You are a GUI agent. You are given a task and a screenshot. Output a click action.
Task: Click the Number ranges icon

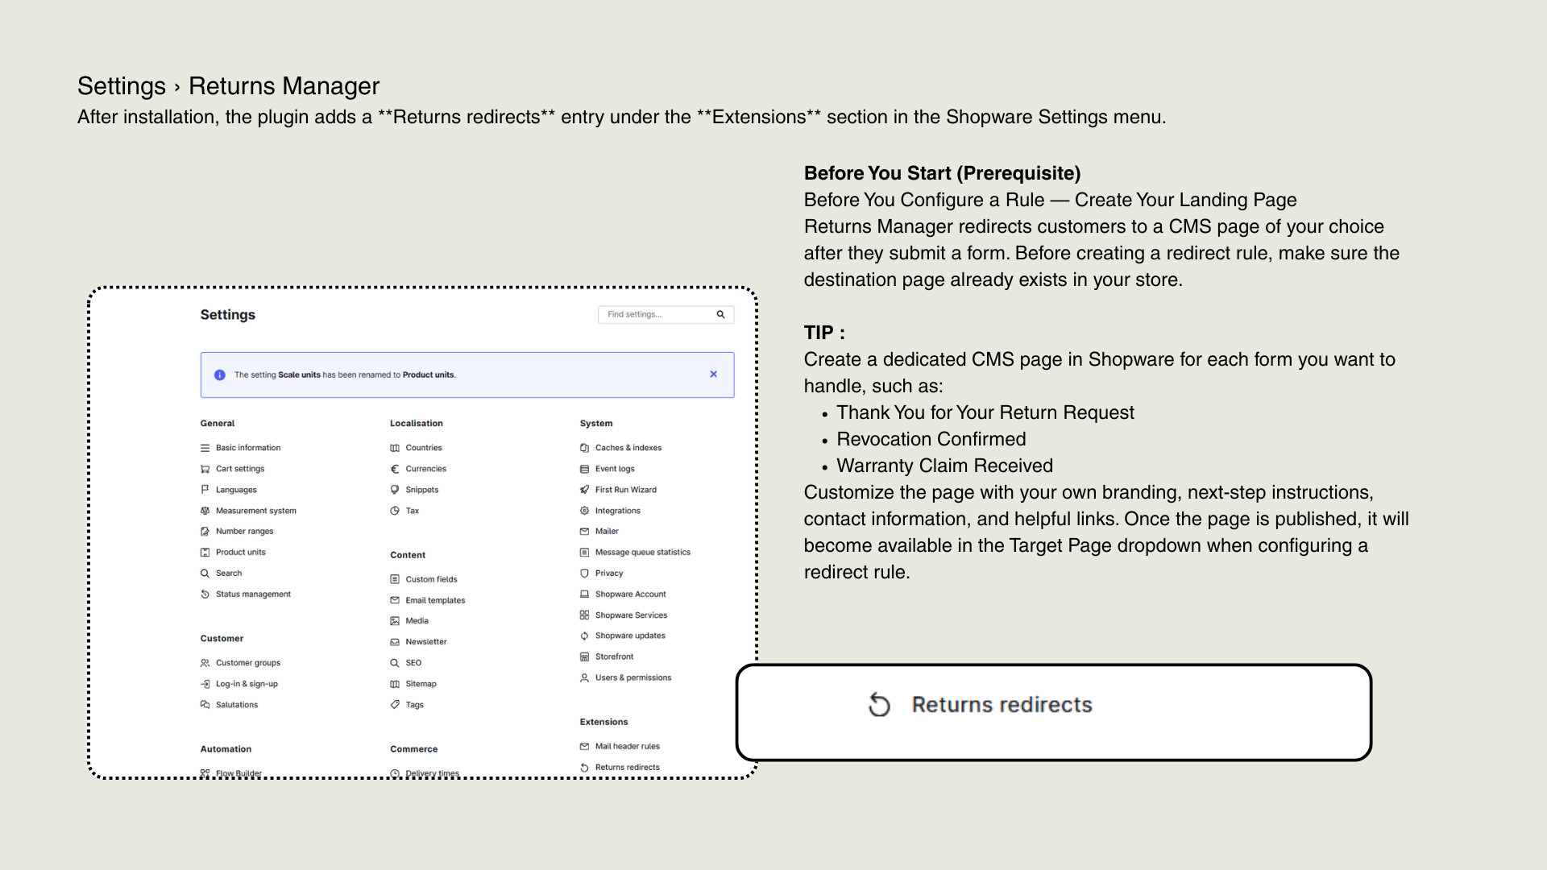click(205, 532)
